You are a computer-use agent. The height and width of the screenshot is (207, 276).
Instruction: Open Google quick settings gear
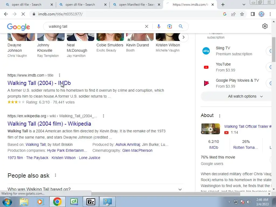[x=265, y=26]
